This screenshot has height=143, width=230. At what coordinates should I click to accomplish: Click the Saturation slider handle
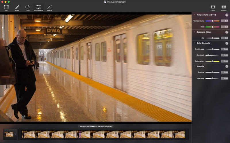point(212,61)
